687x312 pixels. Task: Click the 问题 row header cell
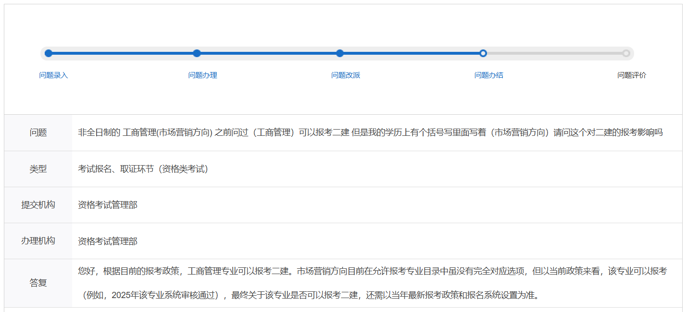tap(38, 133)
